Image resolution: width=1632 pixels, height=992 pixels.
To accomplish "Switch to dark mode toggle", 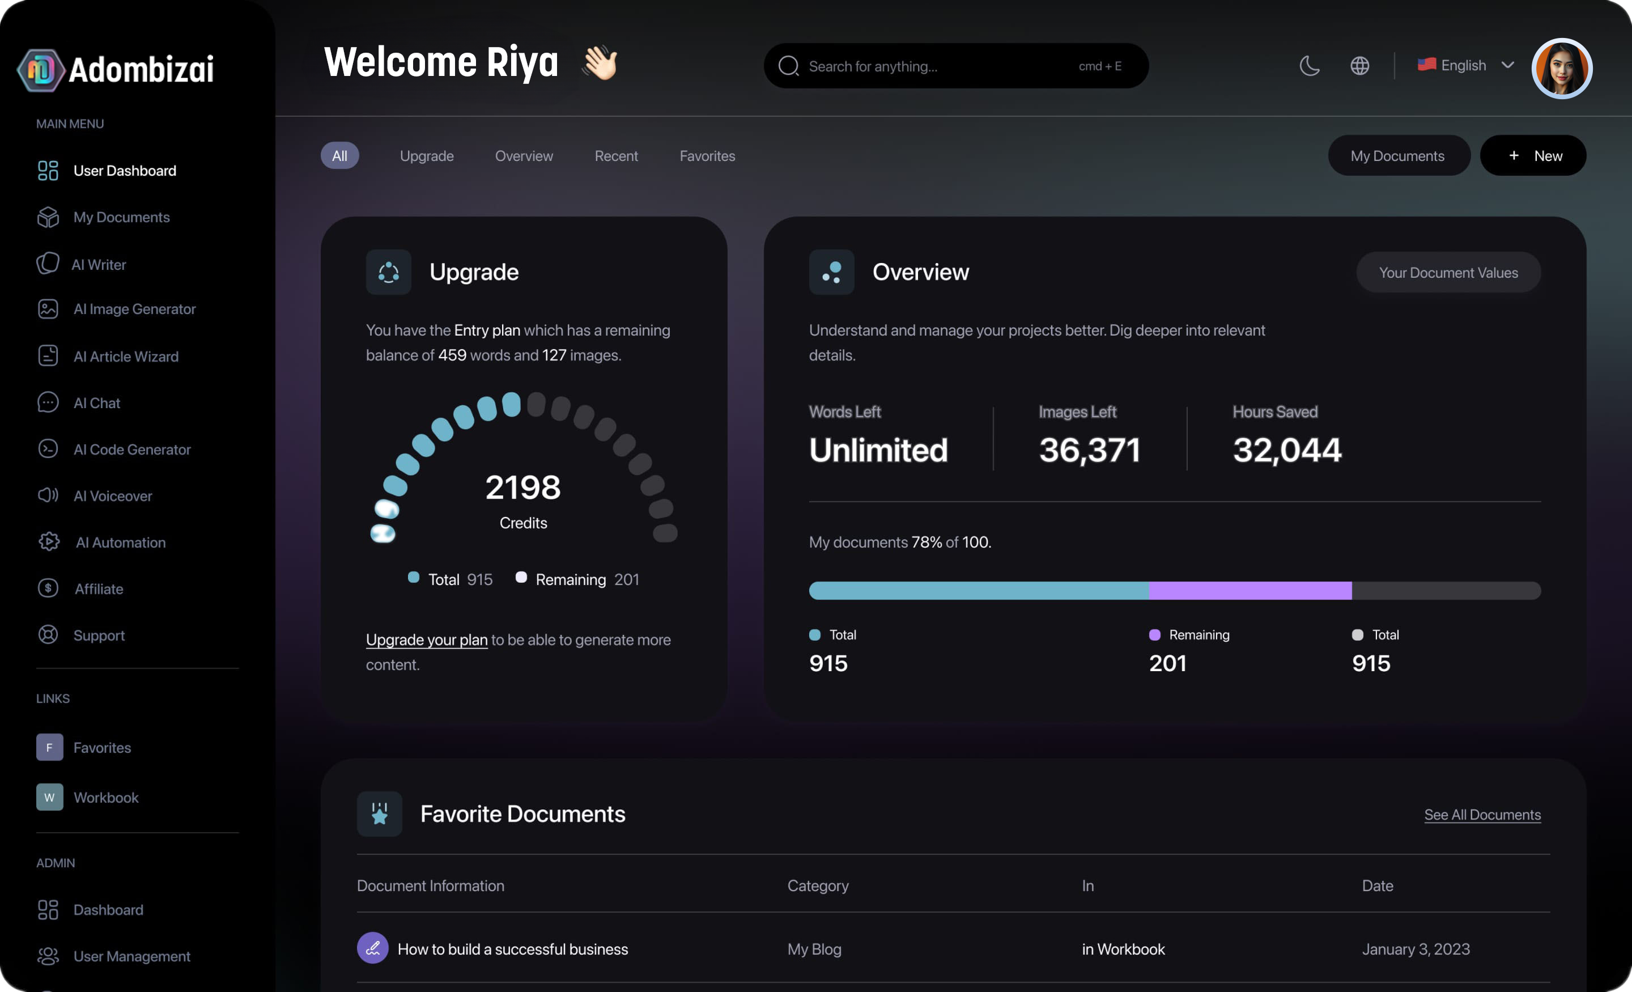I will coord(1309,64).
